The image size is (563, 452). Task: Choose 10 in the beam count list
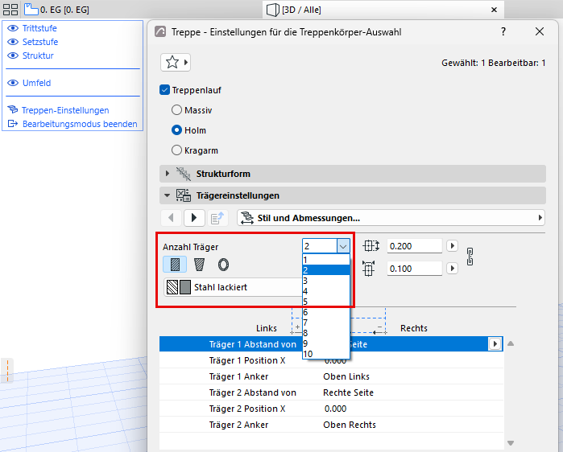point(326,354)
